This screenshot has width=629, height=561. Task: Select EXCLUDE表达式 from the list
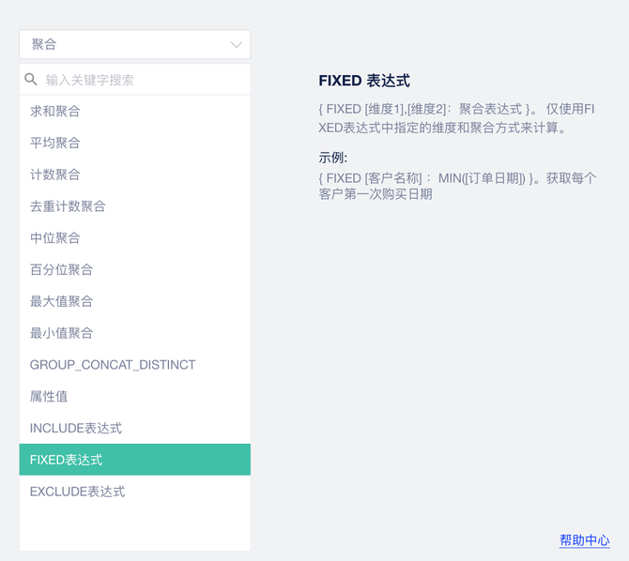point(77,492)
